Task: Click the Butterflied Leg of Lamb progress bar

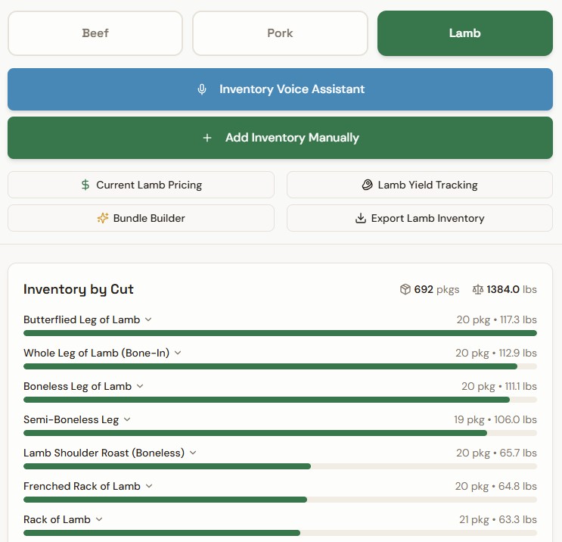Action: [280, 333]
